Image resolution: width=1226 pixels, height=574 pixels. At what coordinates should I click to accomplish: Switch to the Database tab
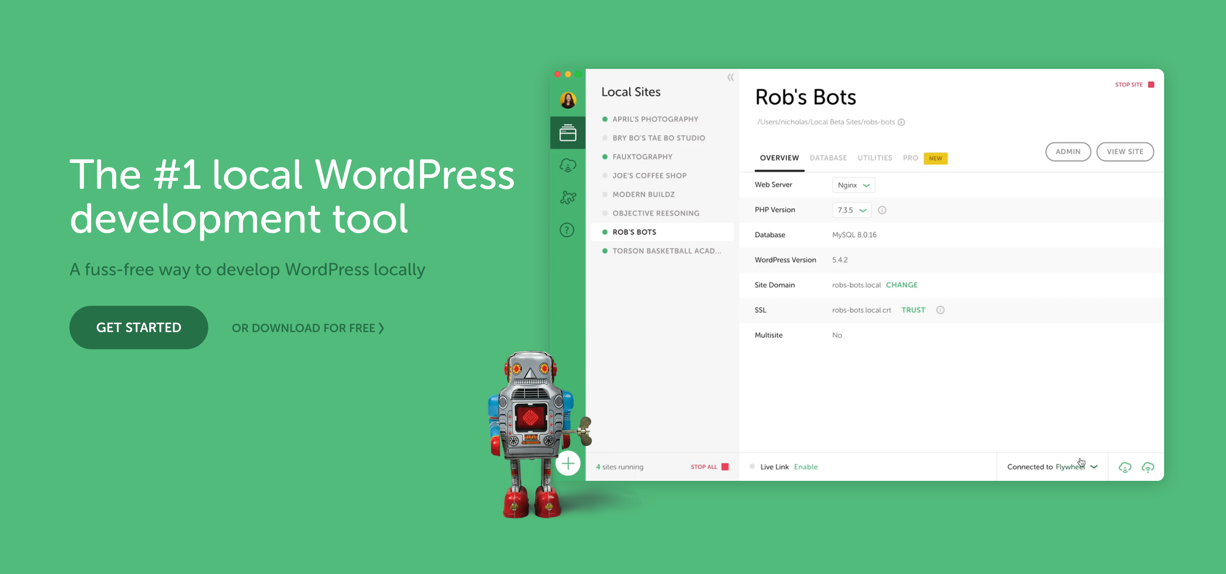point(828,158)
